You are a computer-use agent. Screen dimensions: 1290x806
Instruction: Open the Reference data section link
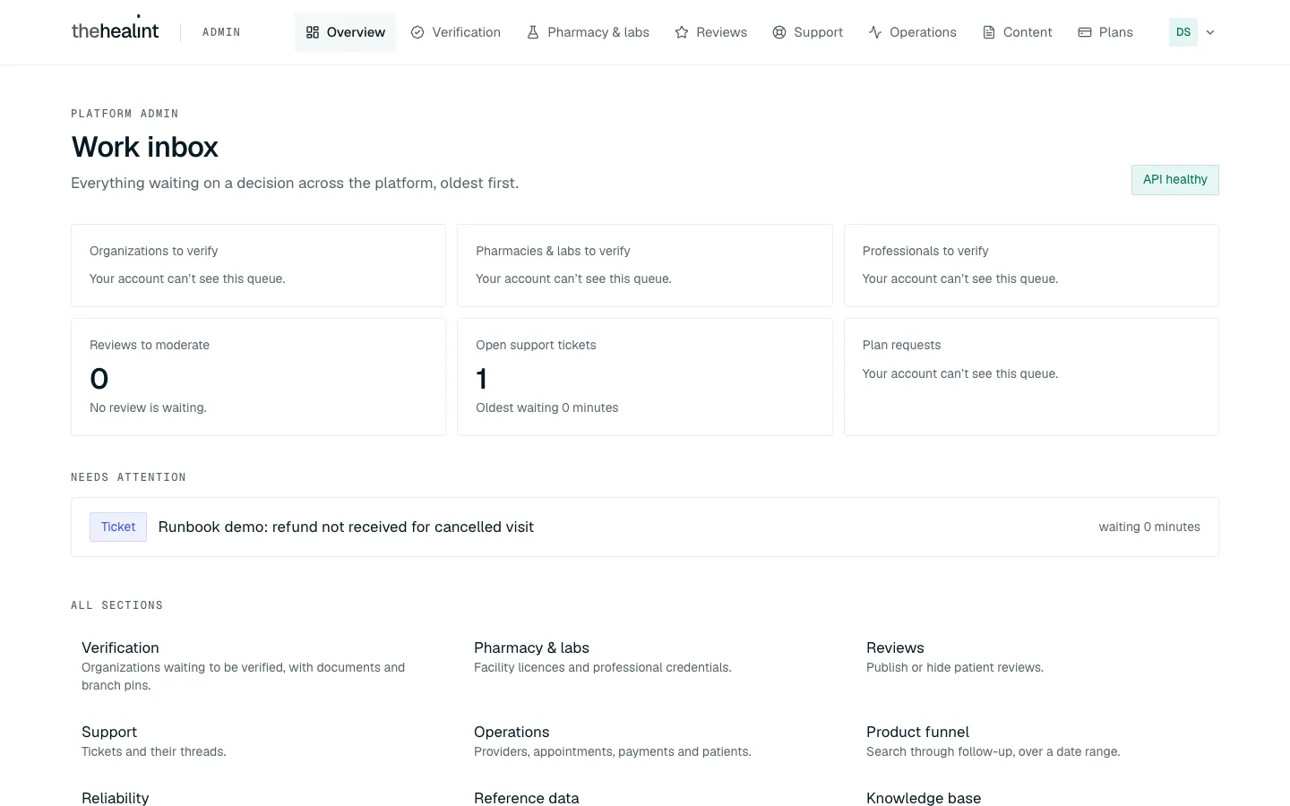[527, 798]
